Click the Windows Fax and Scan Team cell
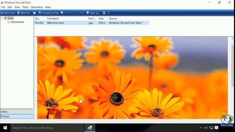The height and width of the screenshot is (132, 235). pyautogui.click(x=125, y=23)
